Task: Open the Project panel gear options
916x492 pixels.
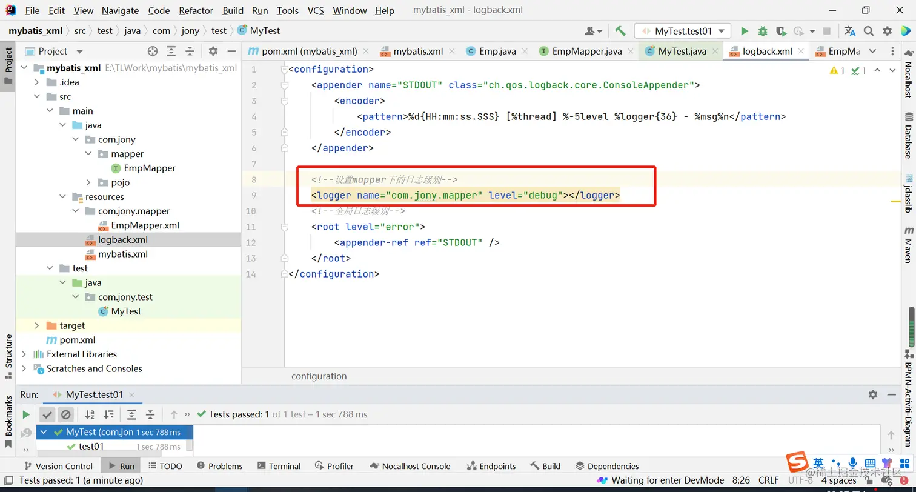Action: [x=213, y=52]
